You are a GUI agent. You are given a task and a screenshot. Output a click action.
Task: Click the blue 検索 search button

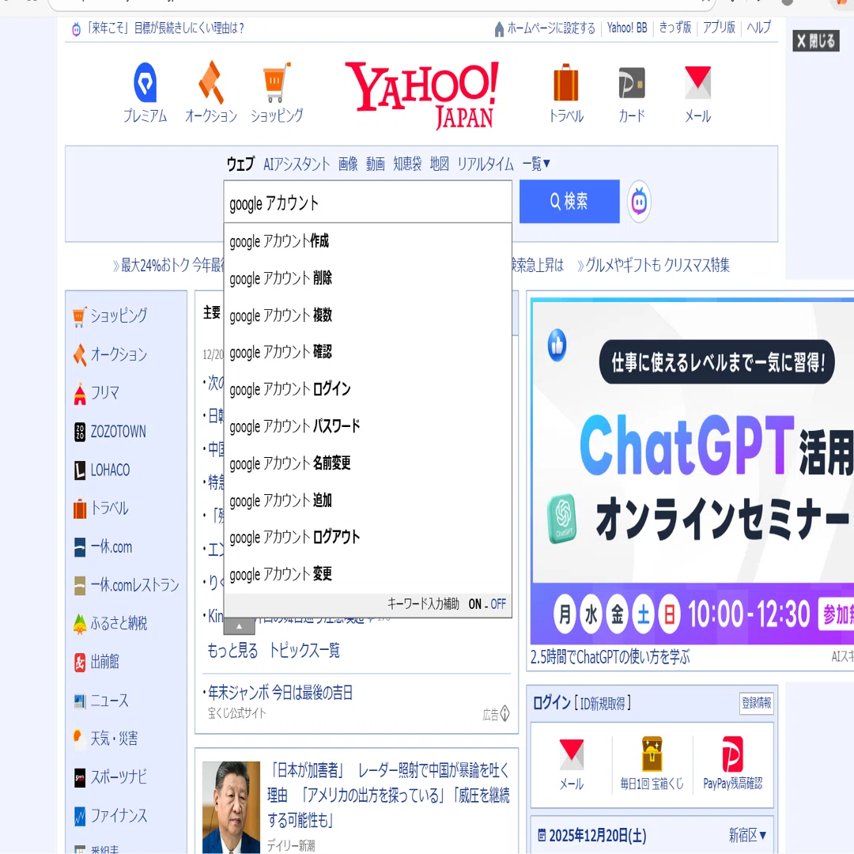pyautogui.click(x=569, y=202)
